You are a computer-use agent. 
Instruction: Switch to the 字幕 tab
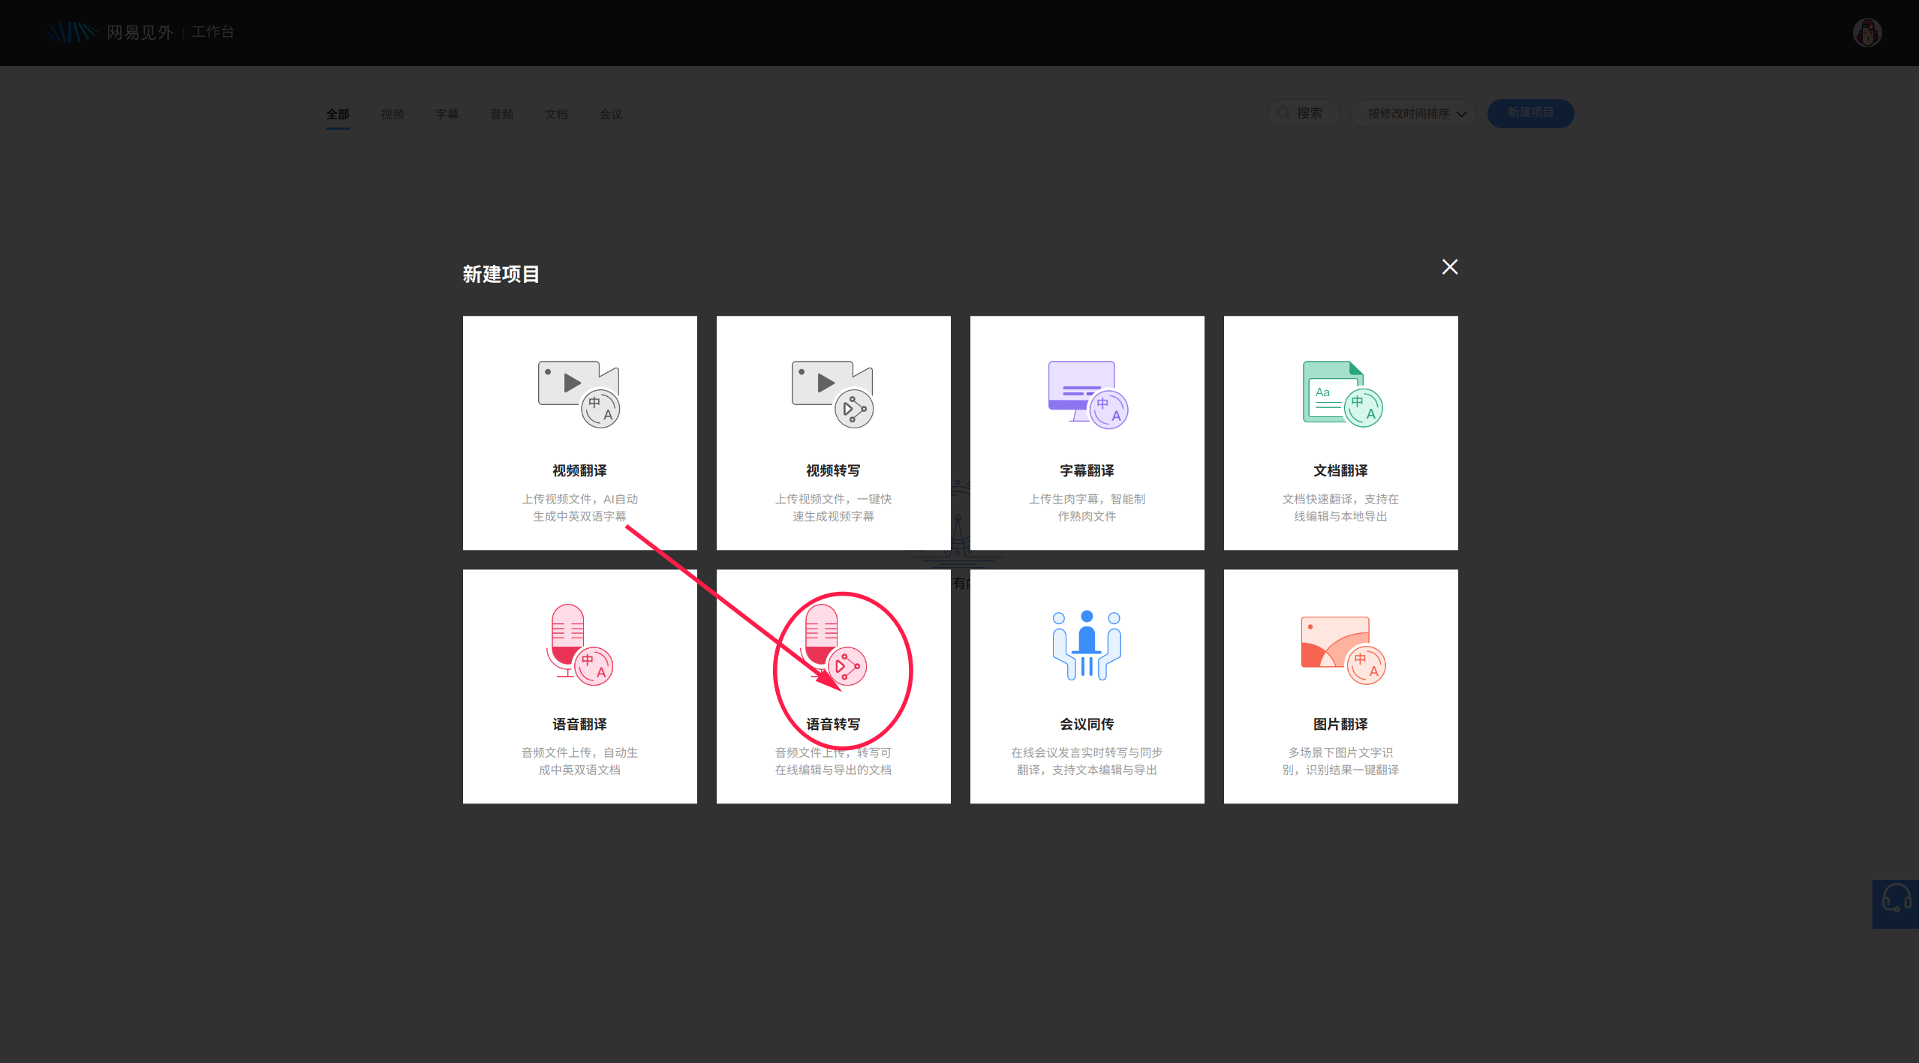tap(447, 114)
